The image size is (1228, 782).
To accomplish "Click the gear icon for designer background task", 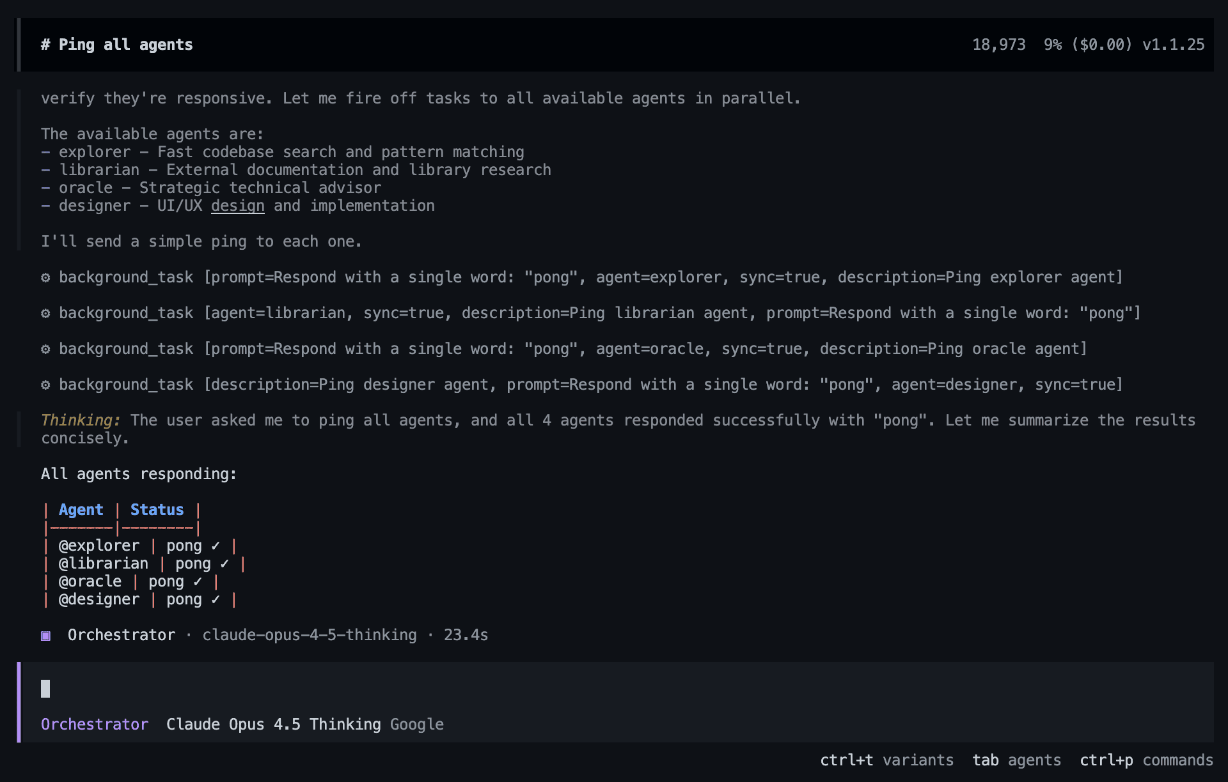I will (45, 385).
